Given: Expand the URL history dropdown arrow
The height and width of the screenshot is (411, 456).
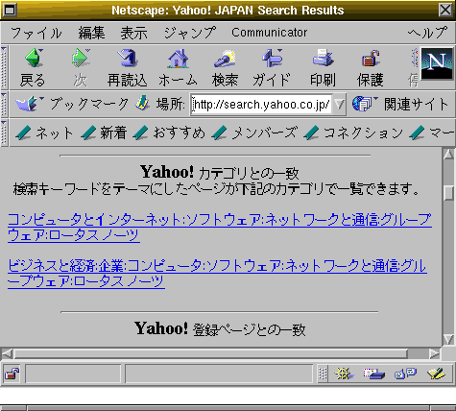Looking at the screenshot, I should pyautogui.click(x=339, y=104).
